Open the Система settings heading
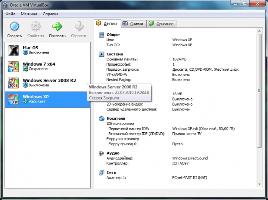Screen dimensions: 268x200 pyautogui.click(x=114, y=54)
